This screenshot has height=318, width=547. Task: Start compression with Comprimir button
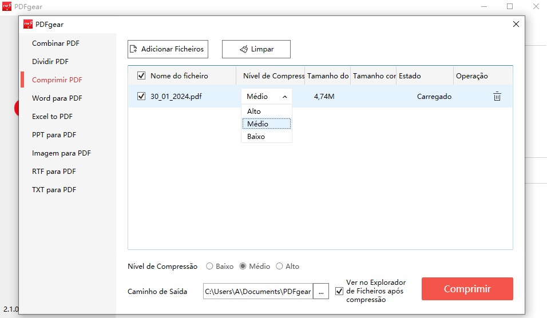click(467, 289)
